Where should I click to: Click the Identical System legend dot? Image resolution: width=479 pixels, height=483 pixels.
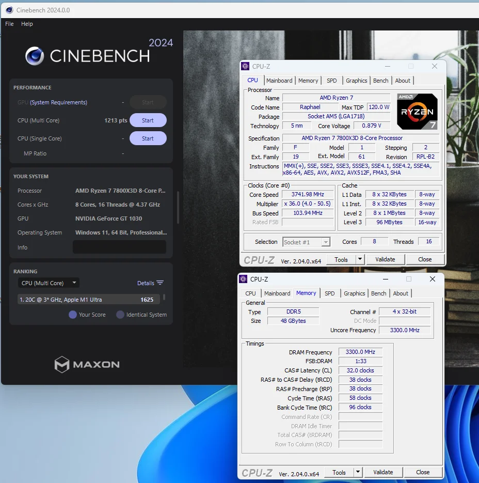click(x=120, y=315)
